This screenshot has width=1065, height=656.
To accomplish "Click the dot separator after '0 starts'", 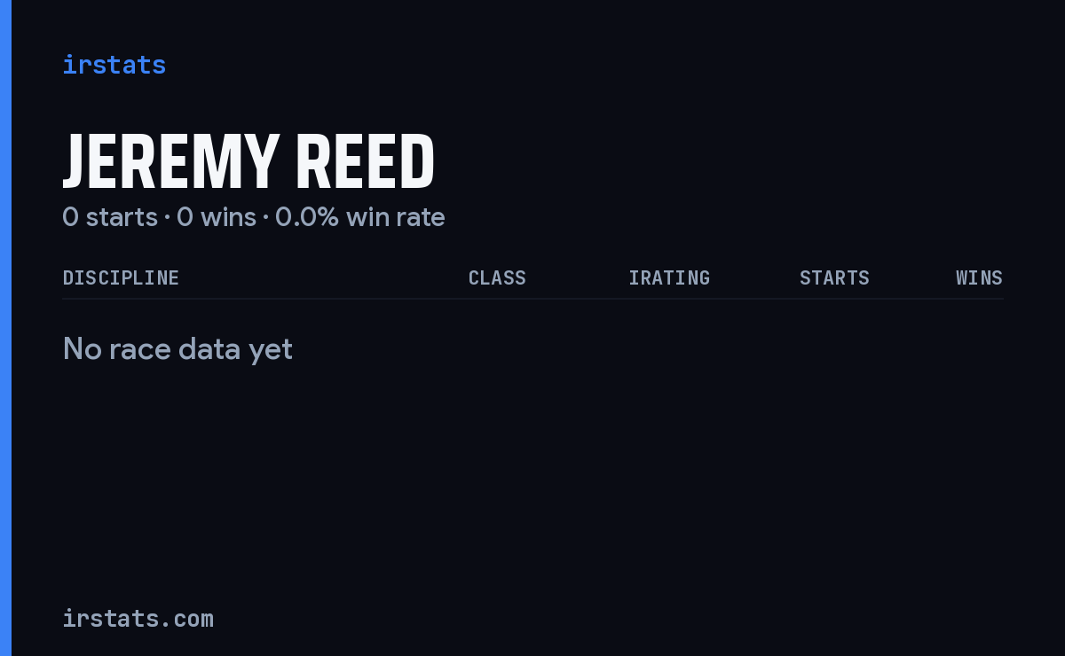I will click(x=167, y=218).
